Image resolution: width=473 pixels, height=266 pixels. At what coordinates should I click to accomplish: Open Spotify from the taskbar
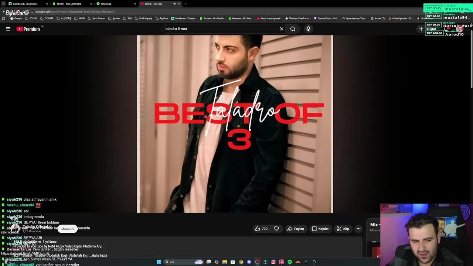pos(290,262)
